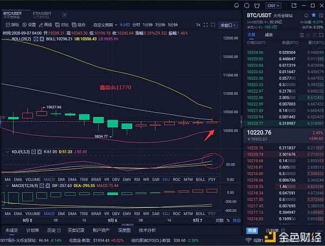Select the 普通 normal order type
This screenshot has width=325, height=246.
tap(252, 231)
